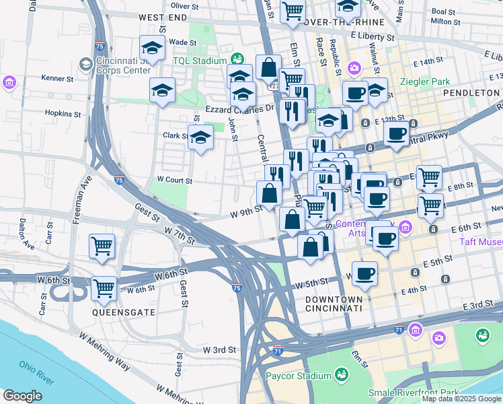
Task: Click the W Court St street label
Action: (175, 180)
